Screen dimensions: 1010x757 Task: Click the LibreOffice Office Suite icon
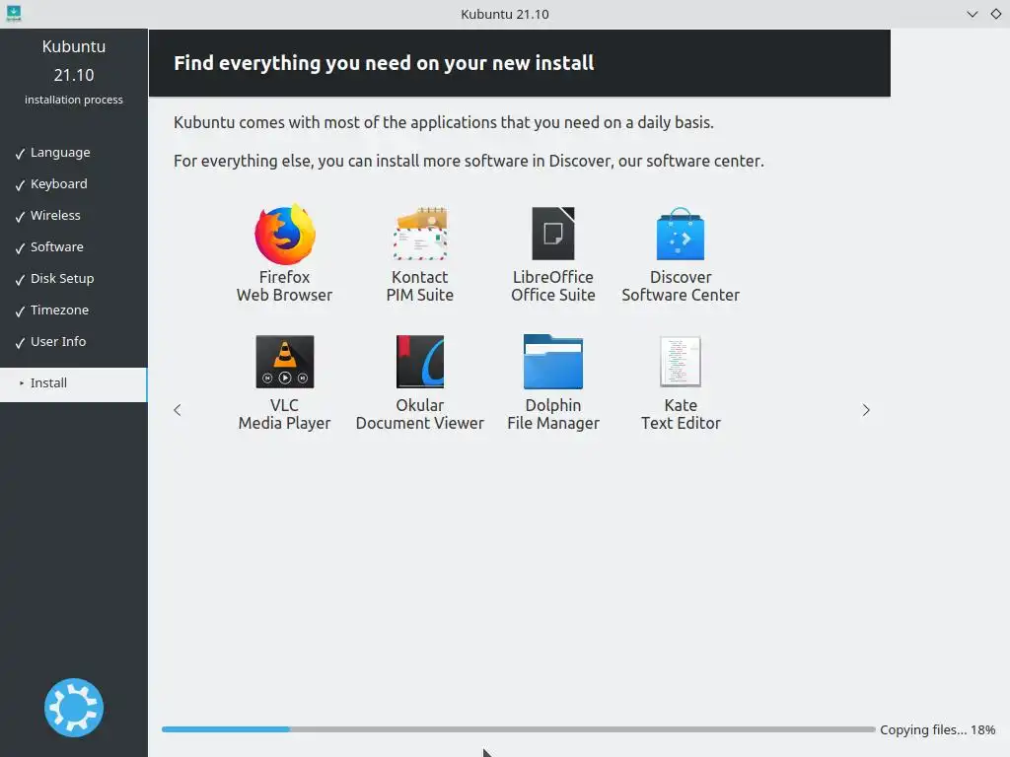553,233
